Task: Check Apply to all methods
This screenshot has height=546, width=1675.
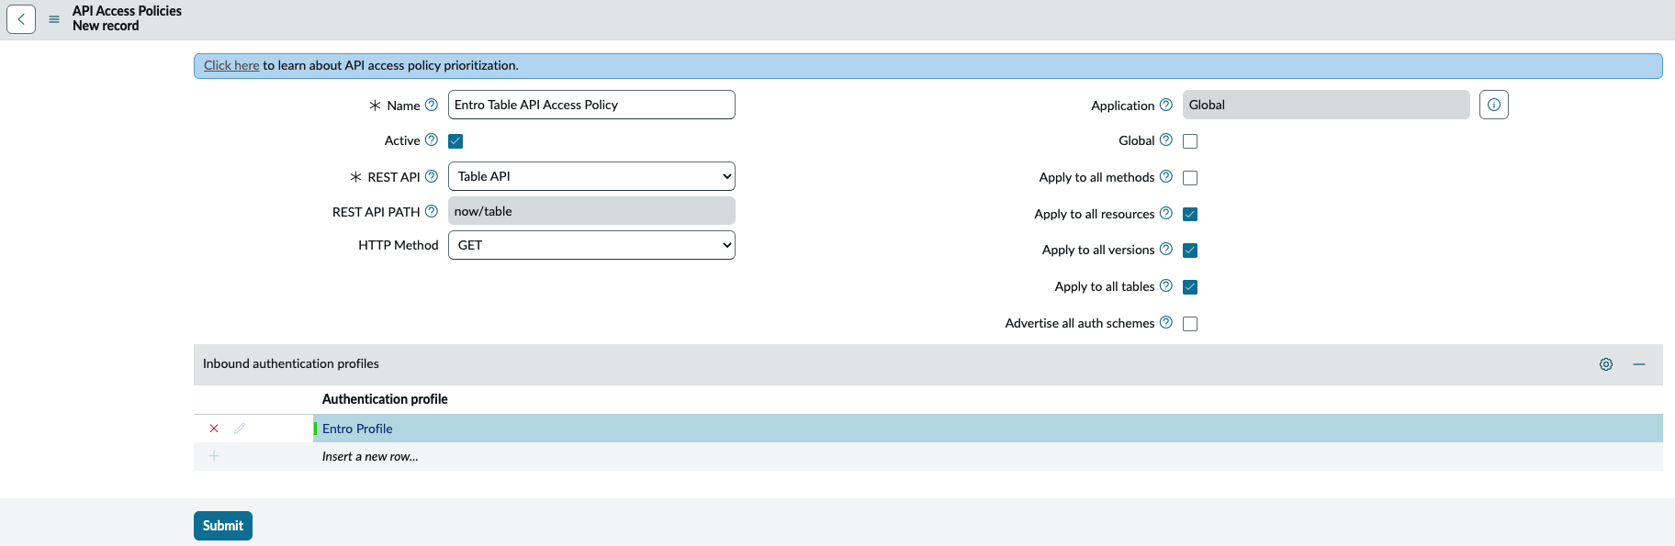Action: pyautogui.click(x=1190, y=178)
